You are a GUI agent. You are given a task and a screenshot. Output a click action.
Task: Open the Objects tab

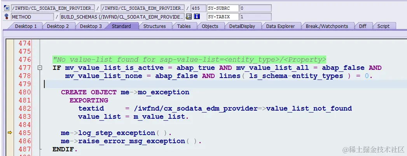210,26
